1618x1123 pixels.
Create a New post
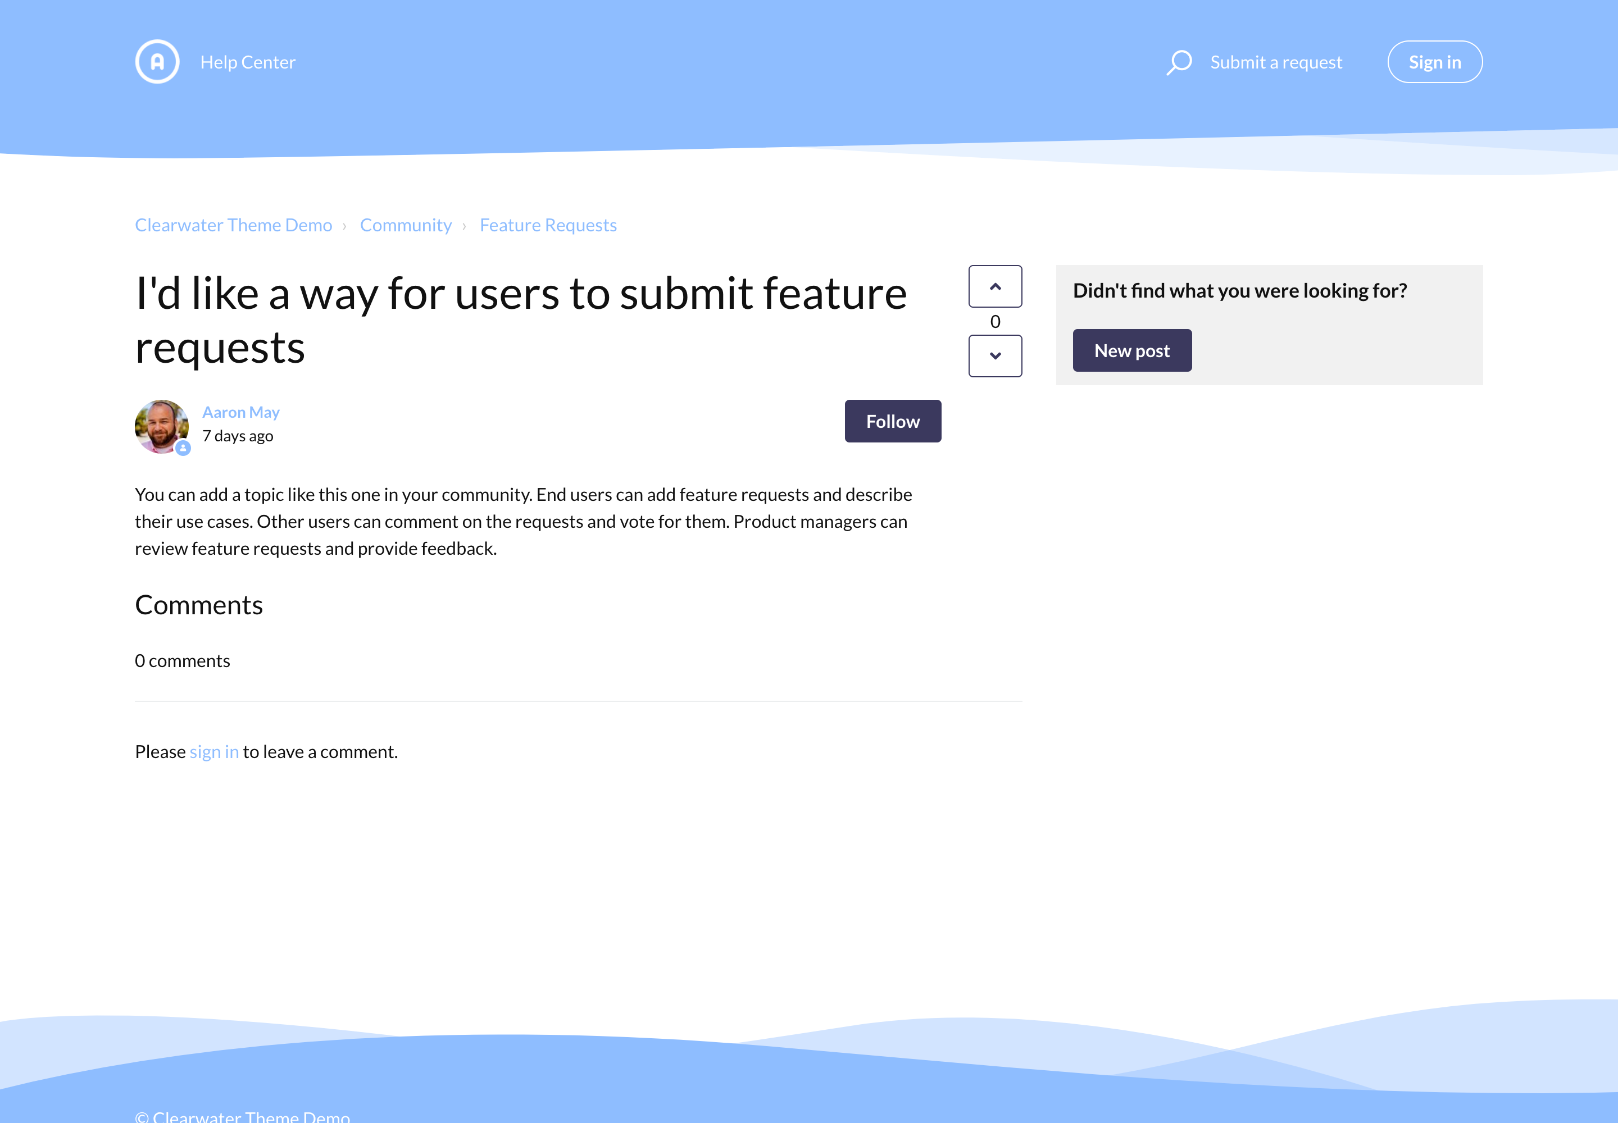[x=1131, y=350]
